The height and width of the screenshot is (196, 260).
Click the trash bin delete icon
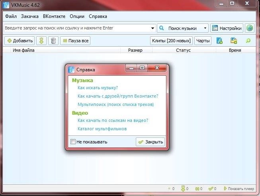pos(53,41)
